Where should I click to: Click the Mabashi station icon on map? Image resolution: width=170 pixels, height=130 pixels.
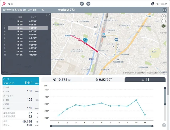104,34
